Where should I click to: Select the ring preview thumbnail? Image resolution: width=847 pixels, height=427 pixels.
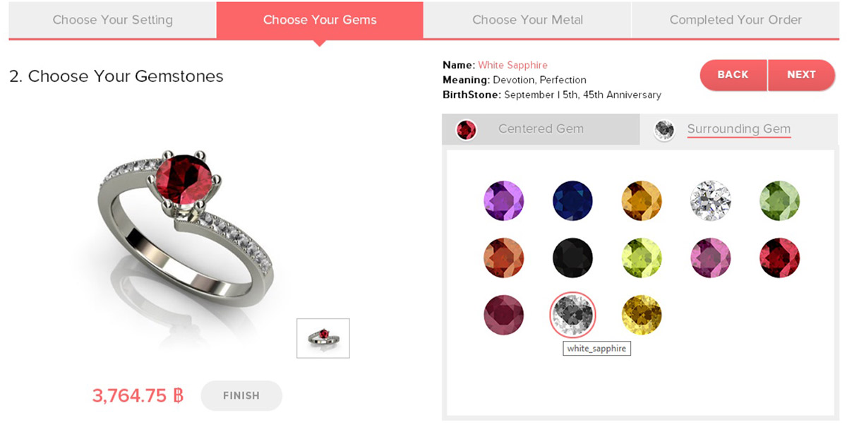[x=323, y=338]
